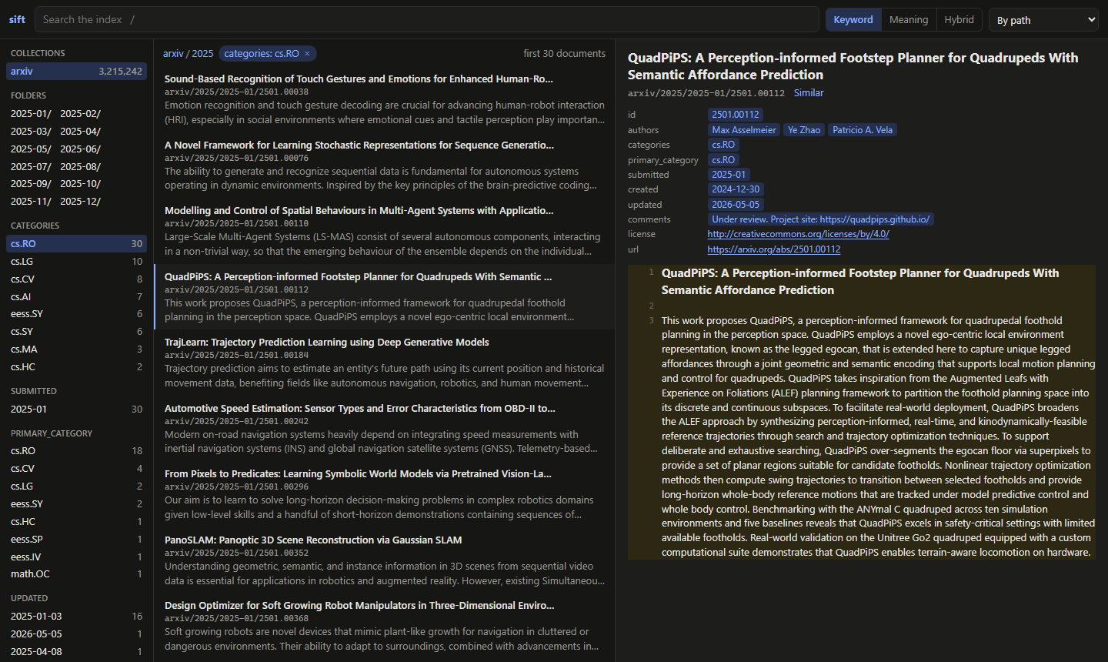Click the Similar link
This screenshot has width=1108, height=662.
pyautogui.click(x=809, y=93)
